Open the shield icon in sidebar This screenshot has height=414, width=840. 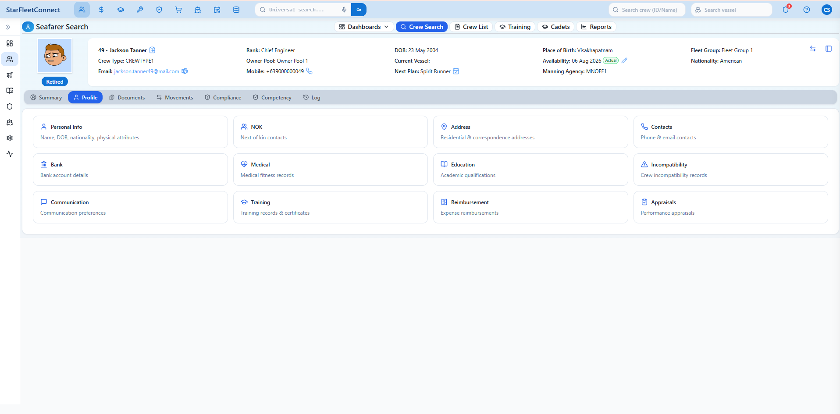coord(10,106)
